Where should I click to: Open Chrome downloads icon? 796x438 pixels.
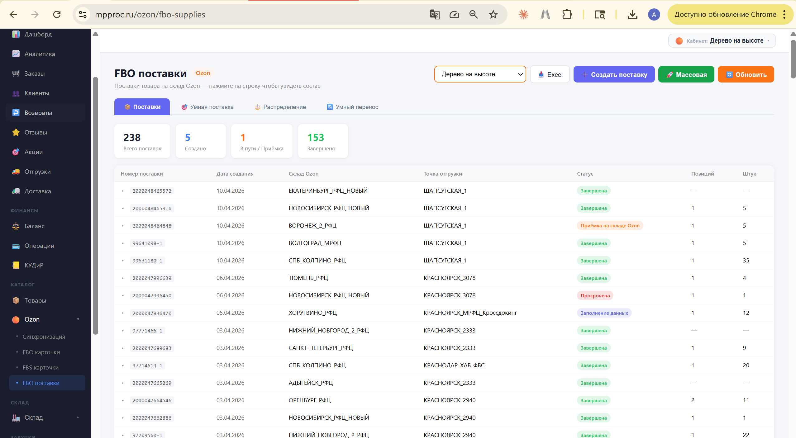point(632,15)
